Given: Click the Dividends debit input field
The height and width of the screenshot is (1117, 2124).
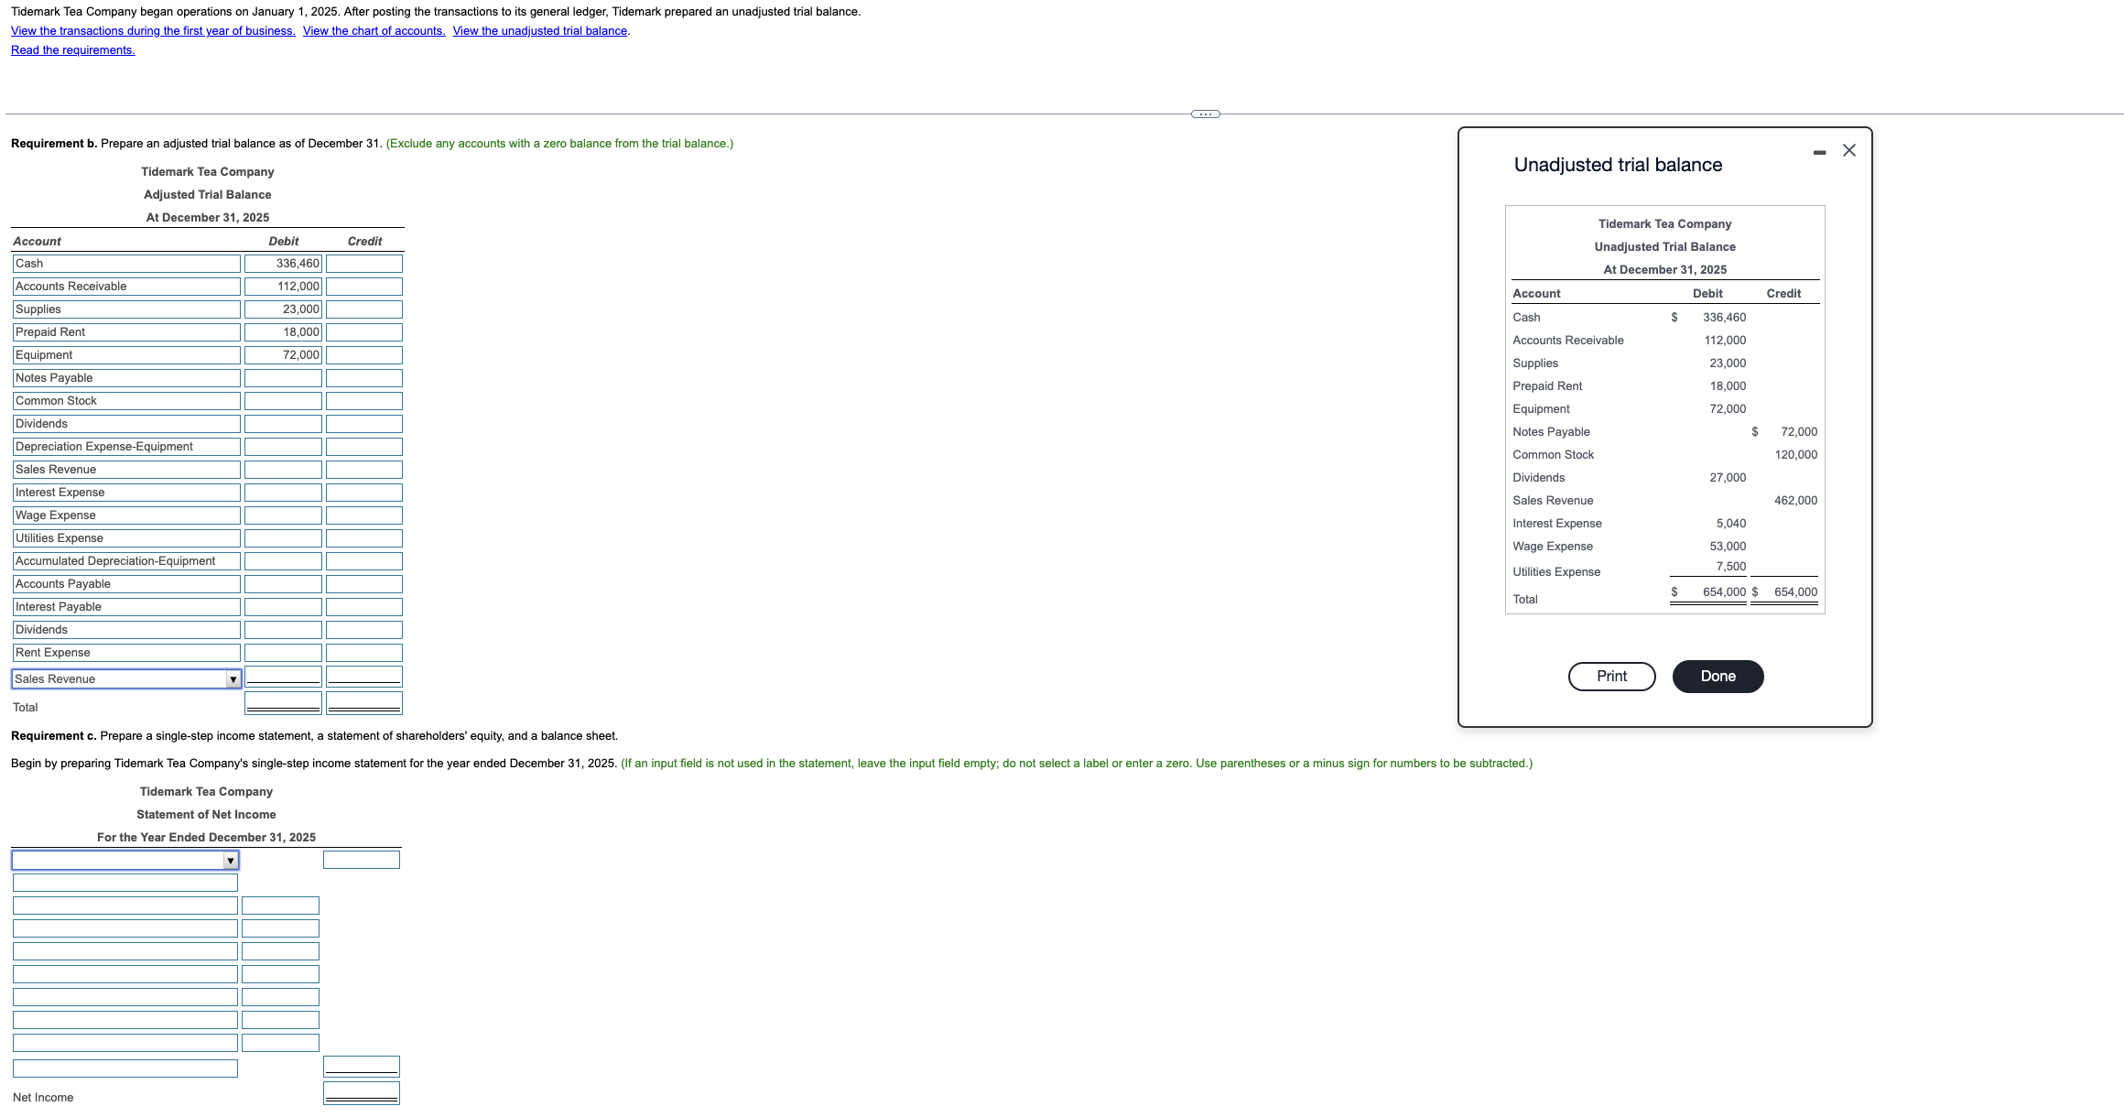Looking at the screenshot, I should tap(282, 423).
